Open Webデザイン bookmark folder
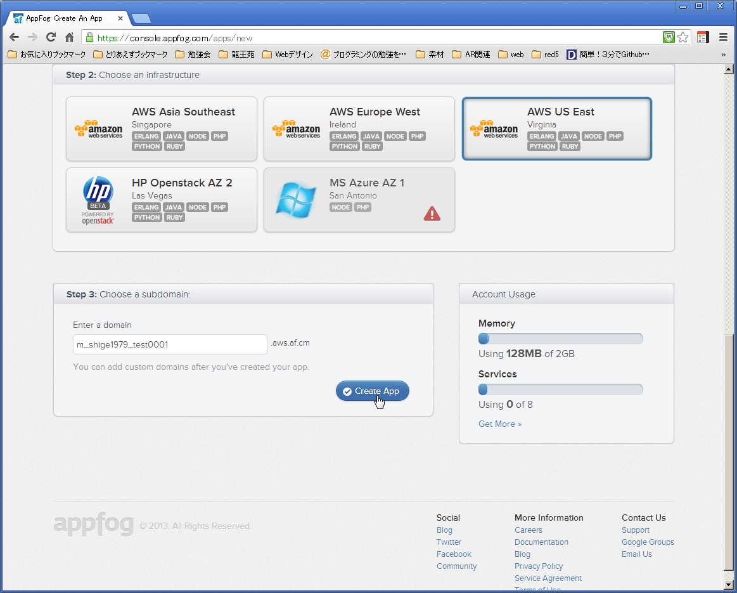 [288, 55]
